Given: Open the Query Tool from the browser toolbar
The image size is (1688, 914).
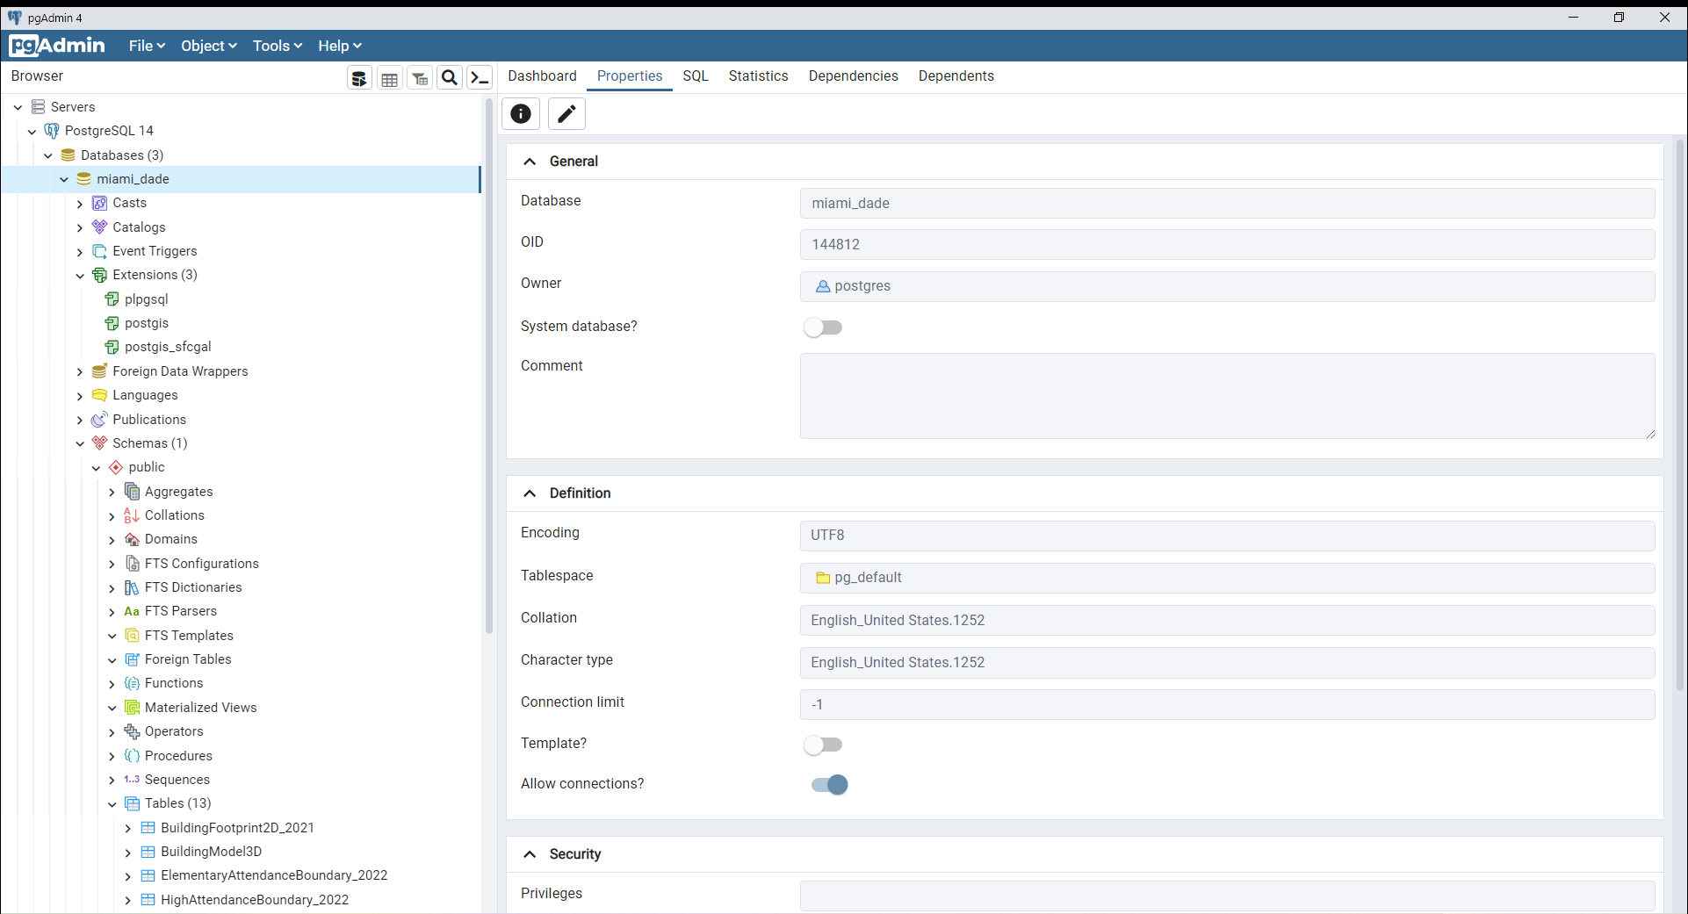Looking at the screenshot, I should point(359,77).
